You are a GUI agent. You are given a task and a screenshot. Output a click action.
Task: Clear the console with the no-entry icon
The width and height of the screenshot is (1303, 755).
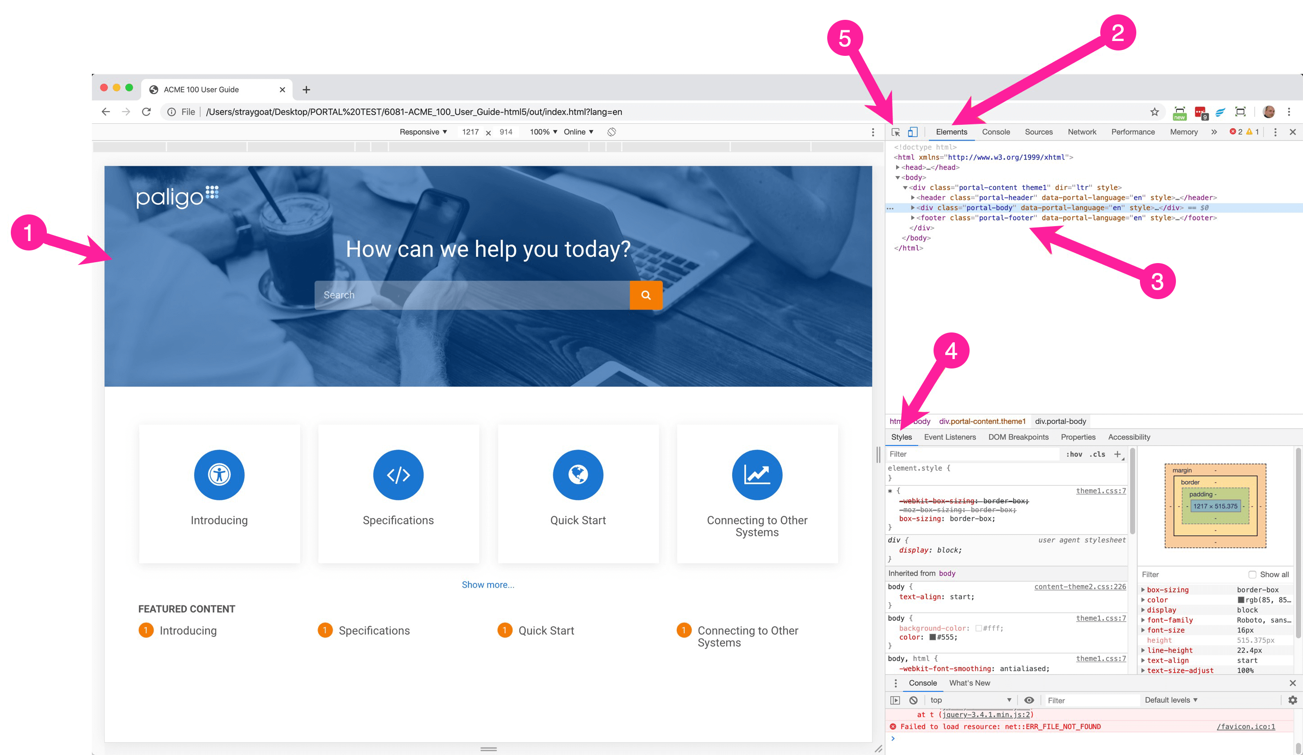click(914, 700)
